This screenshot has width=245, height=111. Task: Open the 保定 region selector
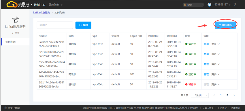193,5
